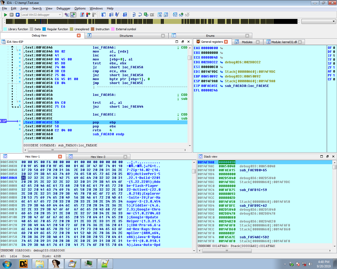Image resolution: width=337 pixels, height=269 pixels.
Task: Toggle the highlighted green C toolbar button
Action: tap(73, 15)
